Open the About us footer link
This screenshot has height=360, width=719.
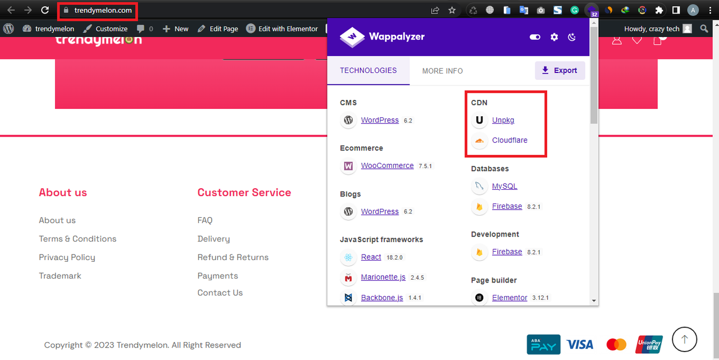pos(57,221)
